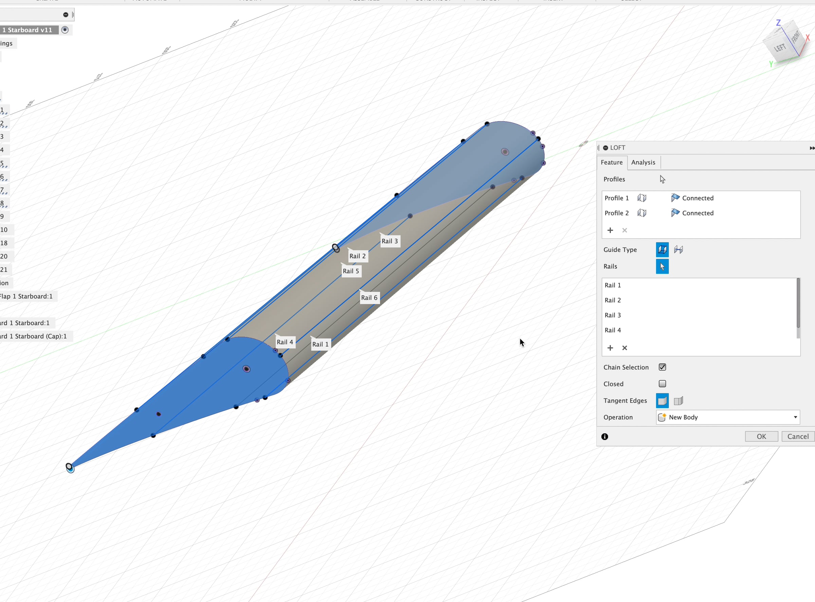Choose Merge tangent edges icon
The image size is (815, 602).
[x=662, y=401]
